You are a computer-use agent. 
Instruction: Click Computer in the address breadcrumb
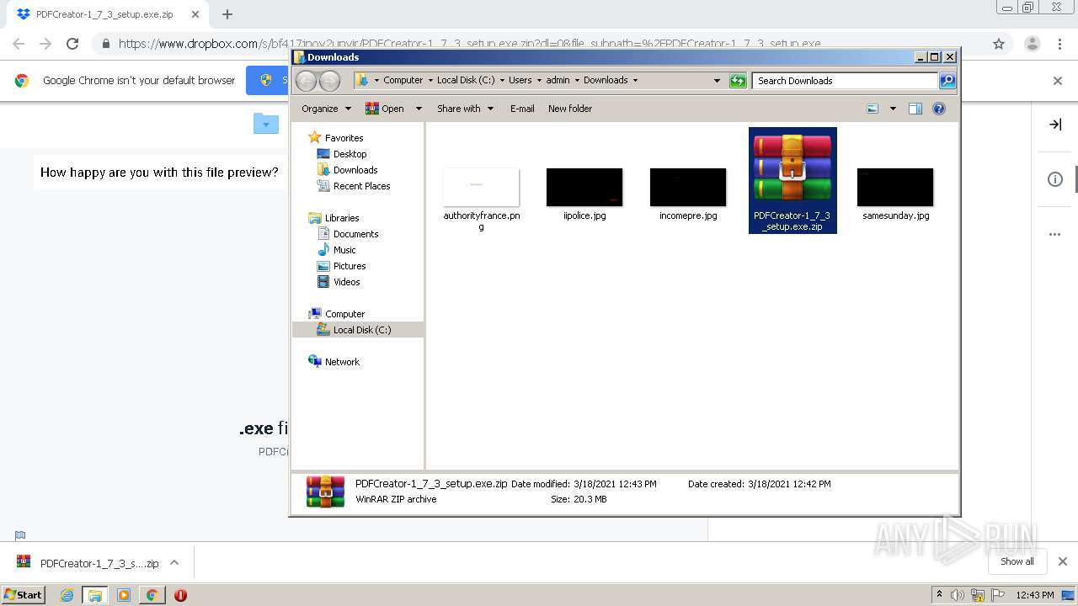pyautogui.click(x=403, y=81)
